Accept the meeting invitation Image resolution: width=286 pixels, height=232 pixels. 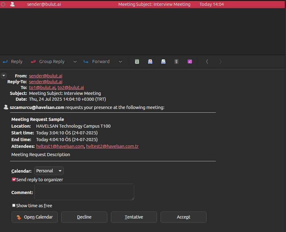184,217
